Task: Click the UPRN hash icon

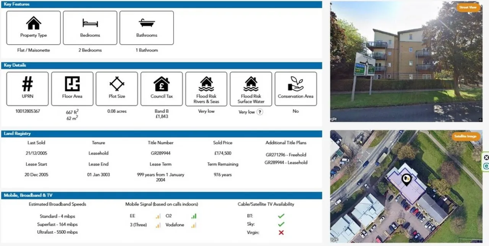Action: point(28,84)
